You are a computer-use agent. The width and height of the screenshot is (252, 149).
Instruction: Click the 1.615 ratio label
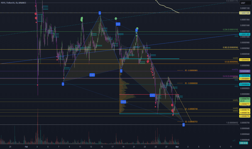123,102
